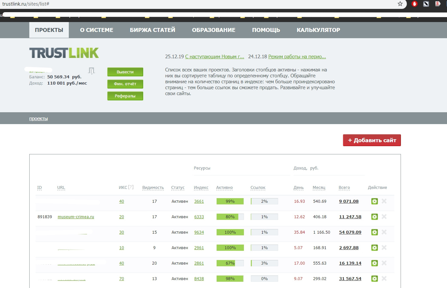447x288 pixels.
Task: Sort the table by Всего income column
Action: pyautogui.click(x=344, y=188)
